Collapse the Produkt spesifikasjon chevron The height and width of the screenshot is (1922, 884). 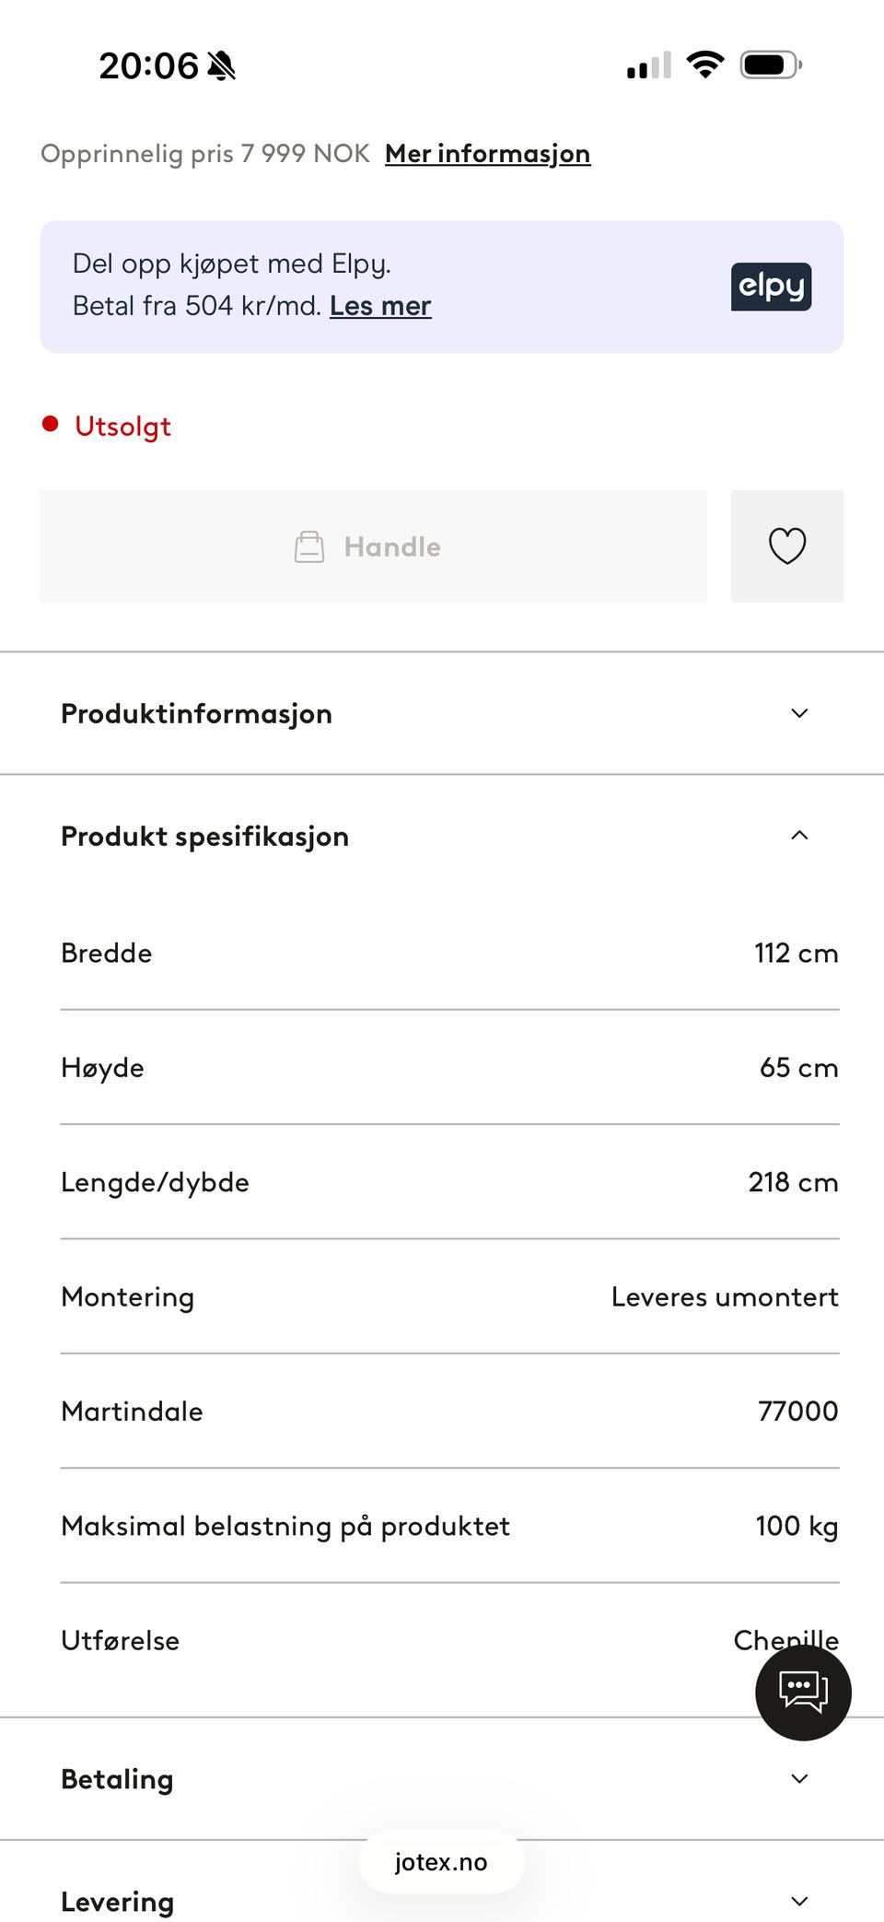pos(799,836)
